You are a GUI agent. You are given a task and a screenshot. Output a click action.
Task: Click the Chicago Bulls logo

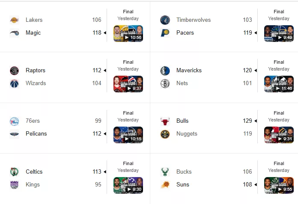click(x=165, y=121)
